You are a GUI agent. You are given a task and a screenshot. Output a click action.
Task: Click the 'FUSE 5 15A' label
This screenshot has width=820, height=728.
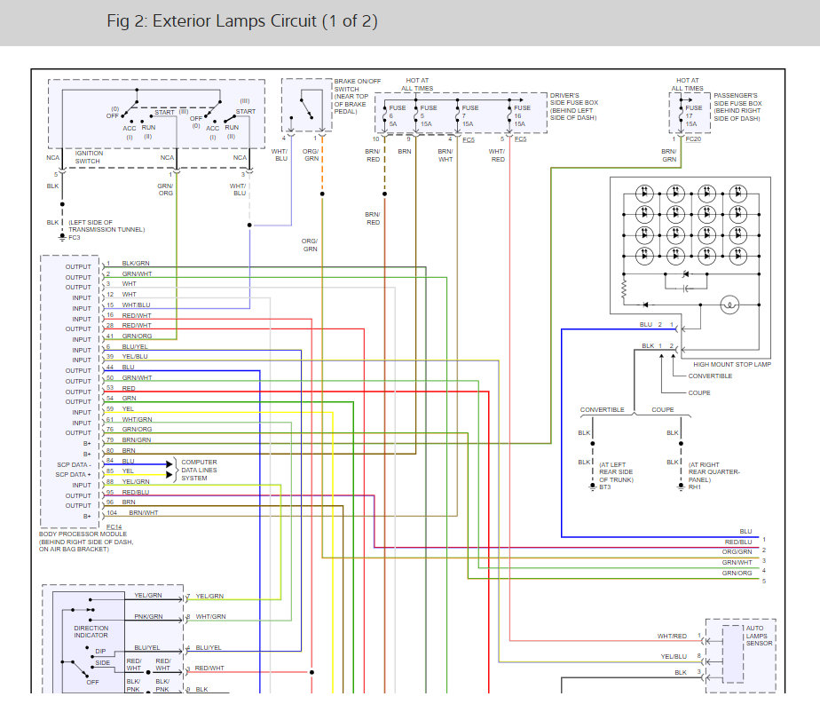coord(429,115)
